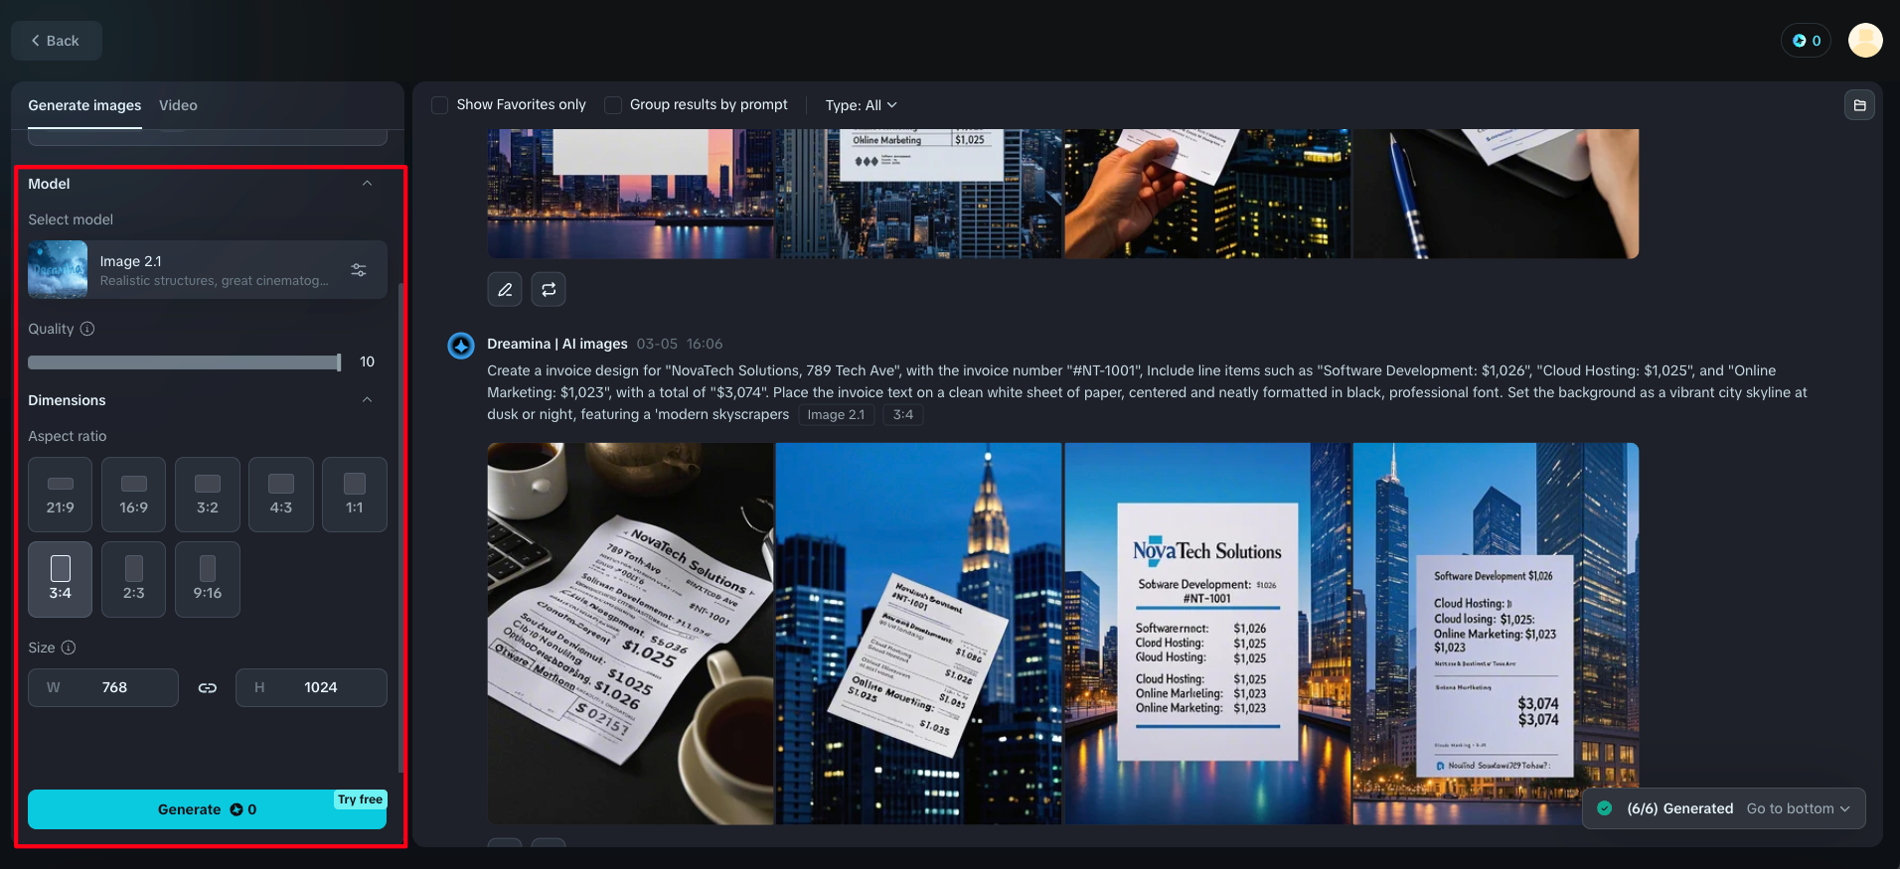This screenshot has height=869, width=1900.
Task: Toggle the width-height link icon
Action: [208, 687]
